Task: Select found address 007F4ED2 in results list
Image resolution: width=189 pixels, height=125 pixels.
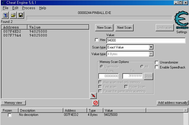Action: [12, 31]
